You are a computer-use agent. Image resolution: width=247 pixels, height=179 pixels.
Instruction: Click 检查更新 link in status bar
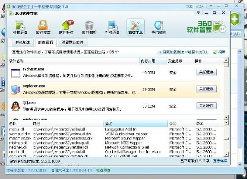(x=103, y=170)
